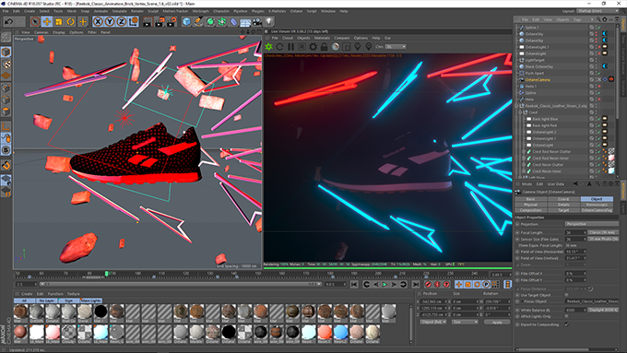
Task: Open the White Balance preset dropdown
Action: (x=603, y=310)
